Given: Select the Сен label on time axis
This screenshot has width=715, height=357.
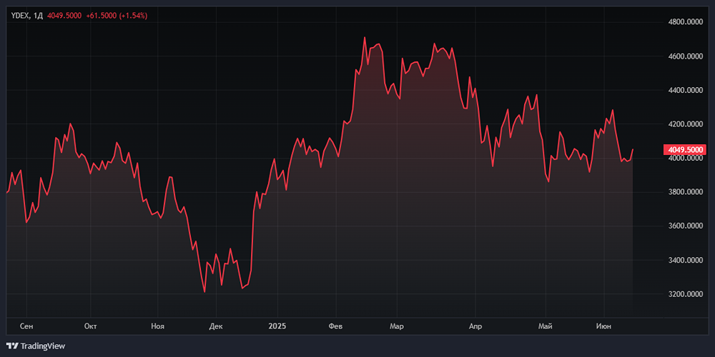Looking at the screenshot, I should click(x=27, y=326).
